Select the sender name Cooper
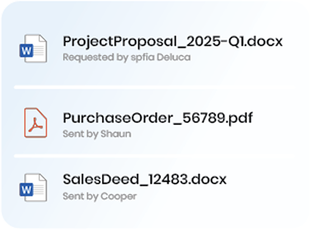This screenshot has height=230, width=311. [x=119, y=197]
